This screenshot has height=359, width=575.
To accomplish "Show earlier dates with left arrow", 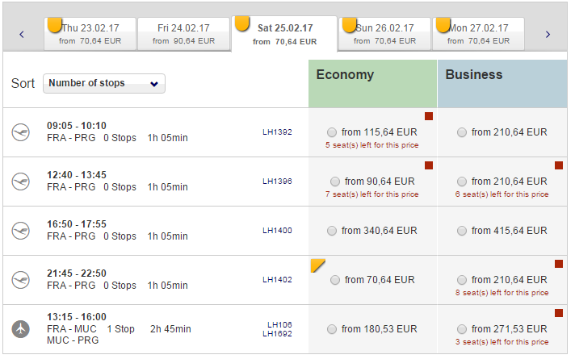I will (22, 35).
